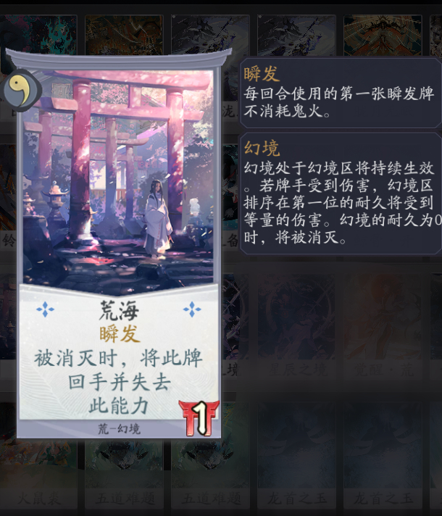442x516 pixels.
Task: Click the 被消灭时 card effect text
Action: point(119,382)
